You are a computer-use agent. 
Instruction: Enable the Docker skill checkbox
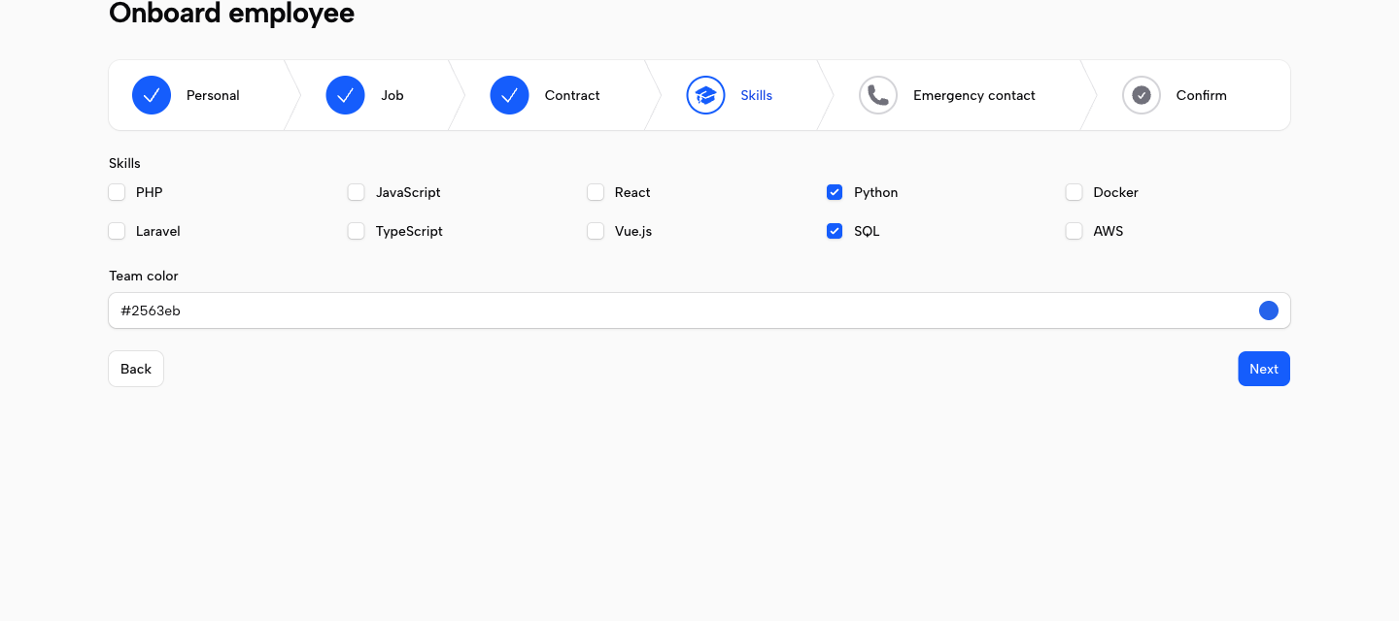click(x=1074, y=192)
